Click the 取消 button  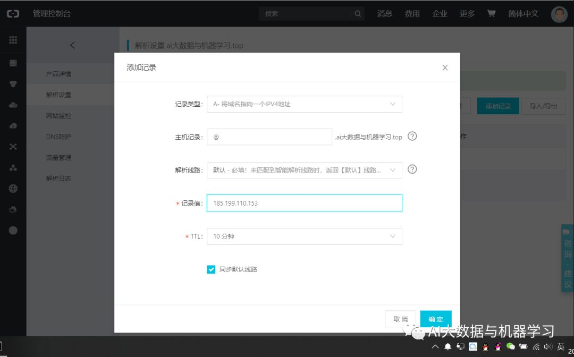point(401,319)
